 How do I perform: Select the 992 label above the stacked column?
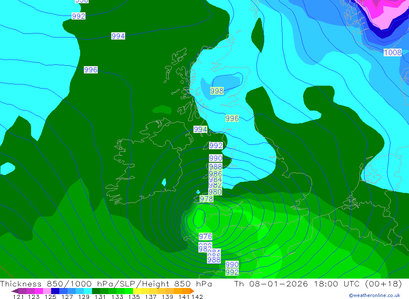click(x=216, y=146)
